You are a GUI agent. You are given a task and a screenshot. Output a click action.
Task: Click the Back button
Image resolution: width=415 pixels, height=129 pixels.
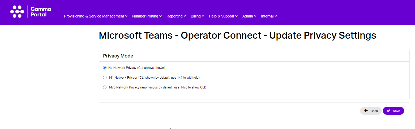pos(371,111)
